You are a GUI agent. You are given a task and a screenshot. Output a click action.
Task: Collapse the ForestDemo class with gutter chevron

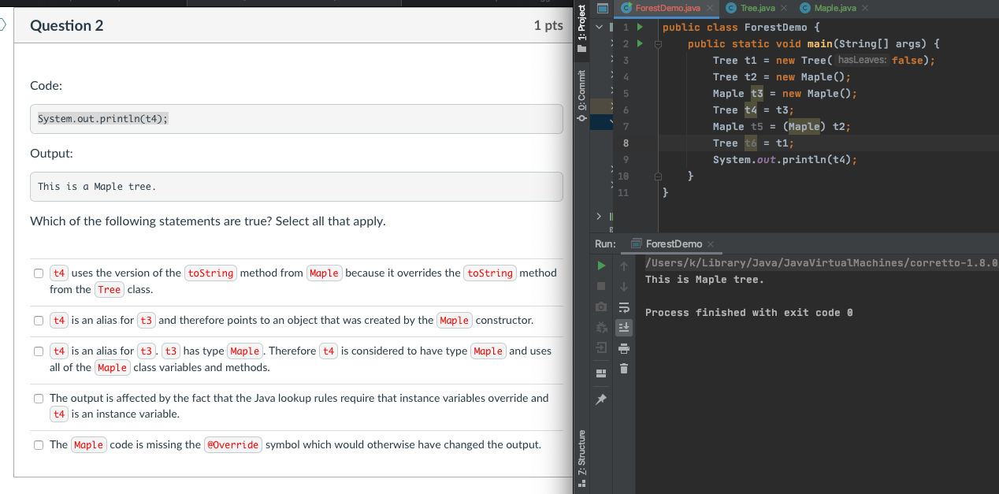[658, 27]
